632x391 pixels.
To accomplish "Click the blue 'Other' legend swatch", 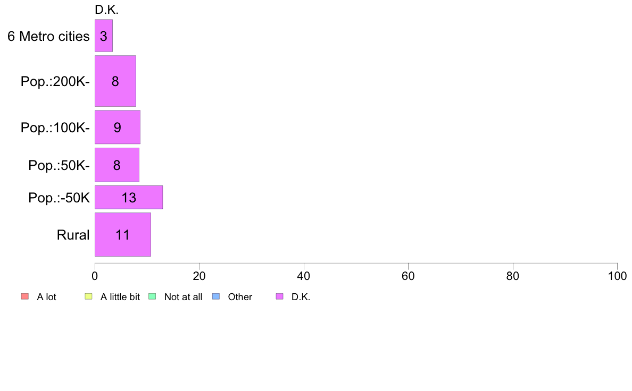I will pos(215,297).
